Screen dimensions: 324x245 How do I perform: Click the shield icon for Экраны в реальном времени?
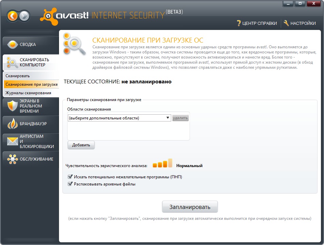tap(12, 106)
